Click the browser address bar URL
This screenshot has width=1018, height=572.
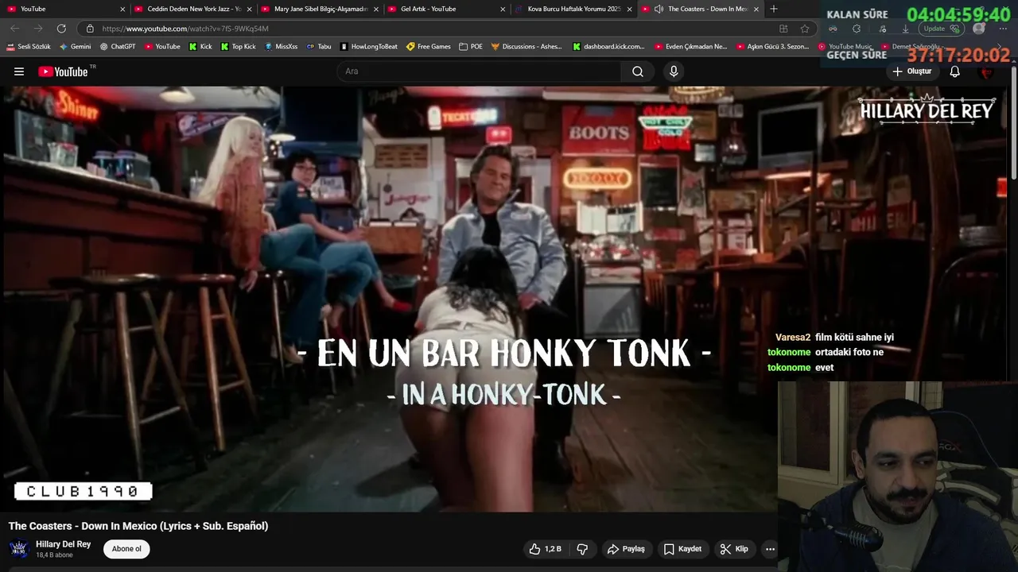pyautogui.click(x=185, y=29)
